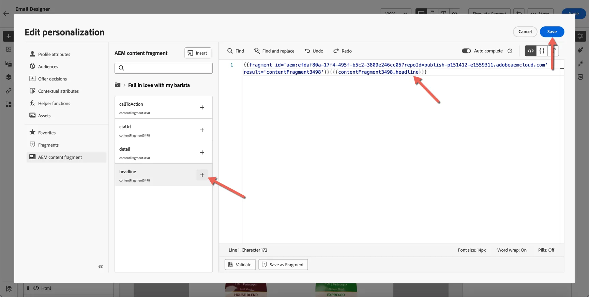Open Find and replace

274,51
